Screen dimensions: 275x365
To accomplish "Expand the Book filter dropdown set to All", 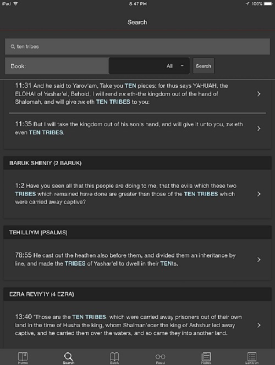I will pyautogui.click(x=149, y=66).
